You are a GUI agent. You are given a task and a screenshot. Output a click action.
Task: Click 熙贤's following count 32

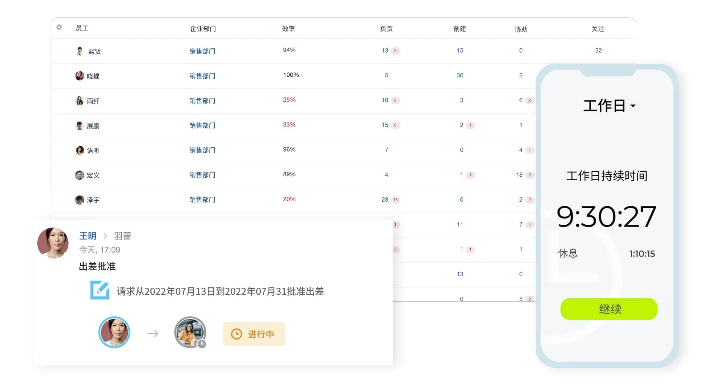click(x=598, y=51)
